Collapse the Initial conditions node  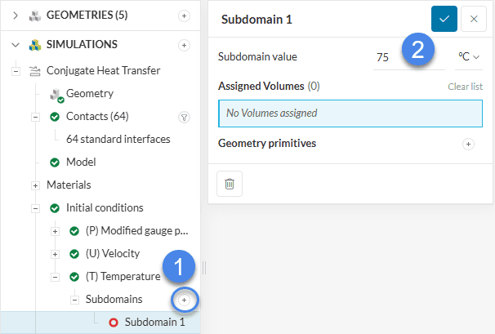(35, 208)
